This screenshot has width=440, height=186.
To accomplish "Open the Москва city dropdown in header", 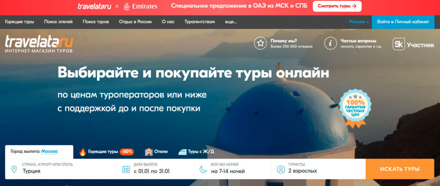I will click(359, 22).
